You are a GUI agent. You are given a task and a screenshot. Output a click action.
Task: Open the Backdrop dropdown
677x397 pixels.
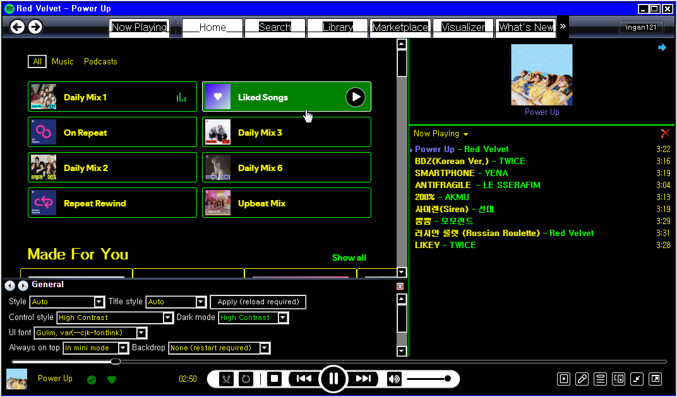pos(219,348)
